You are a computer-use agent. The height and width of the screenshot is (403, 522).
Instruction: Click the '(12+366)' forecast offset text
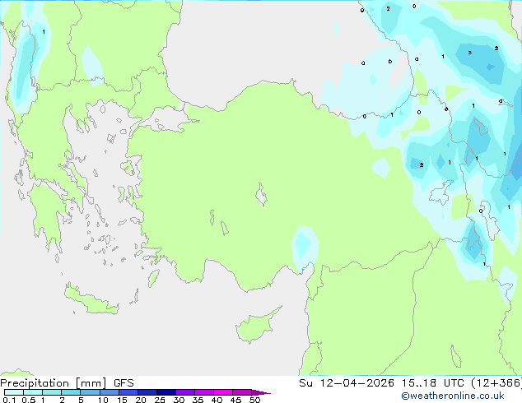pos(496,383)
